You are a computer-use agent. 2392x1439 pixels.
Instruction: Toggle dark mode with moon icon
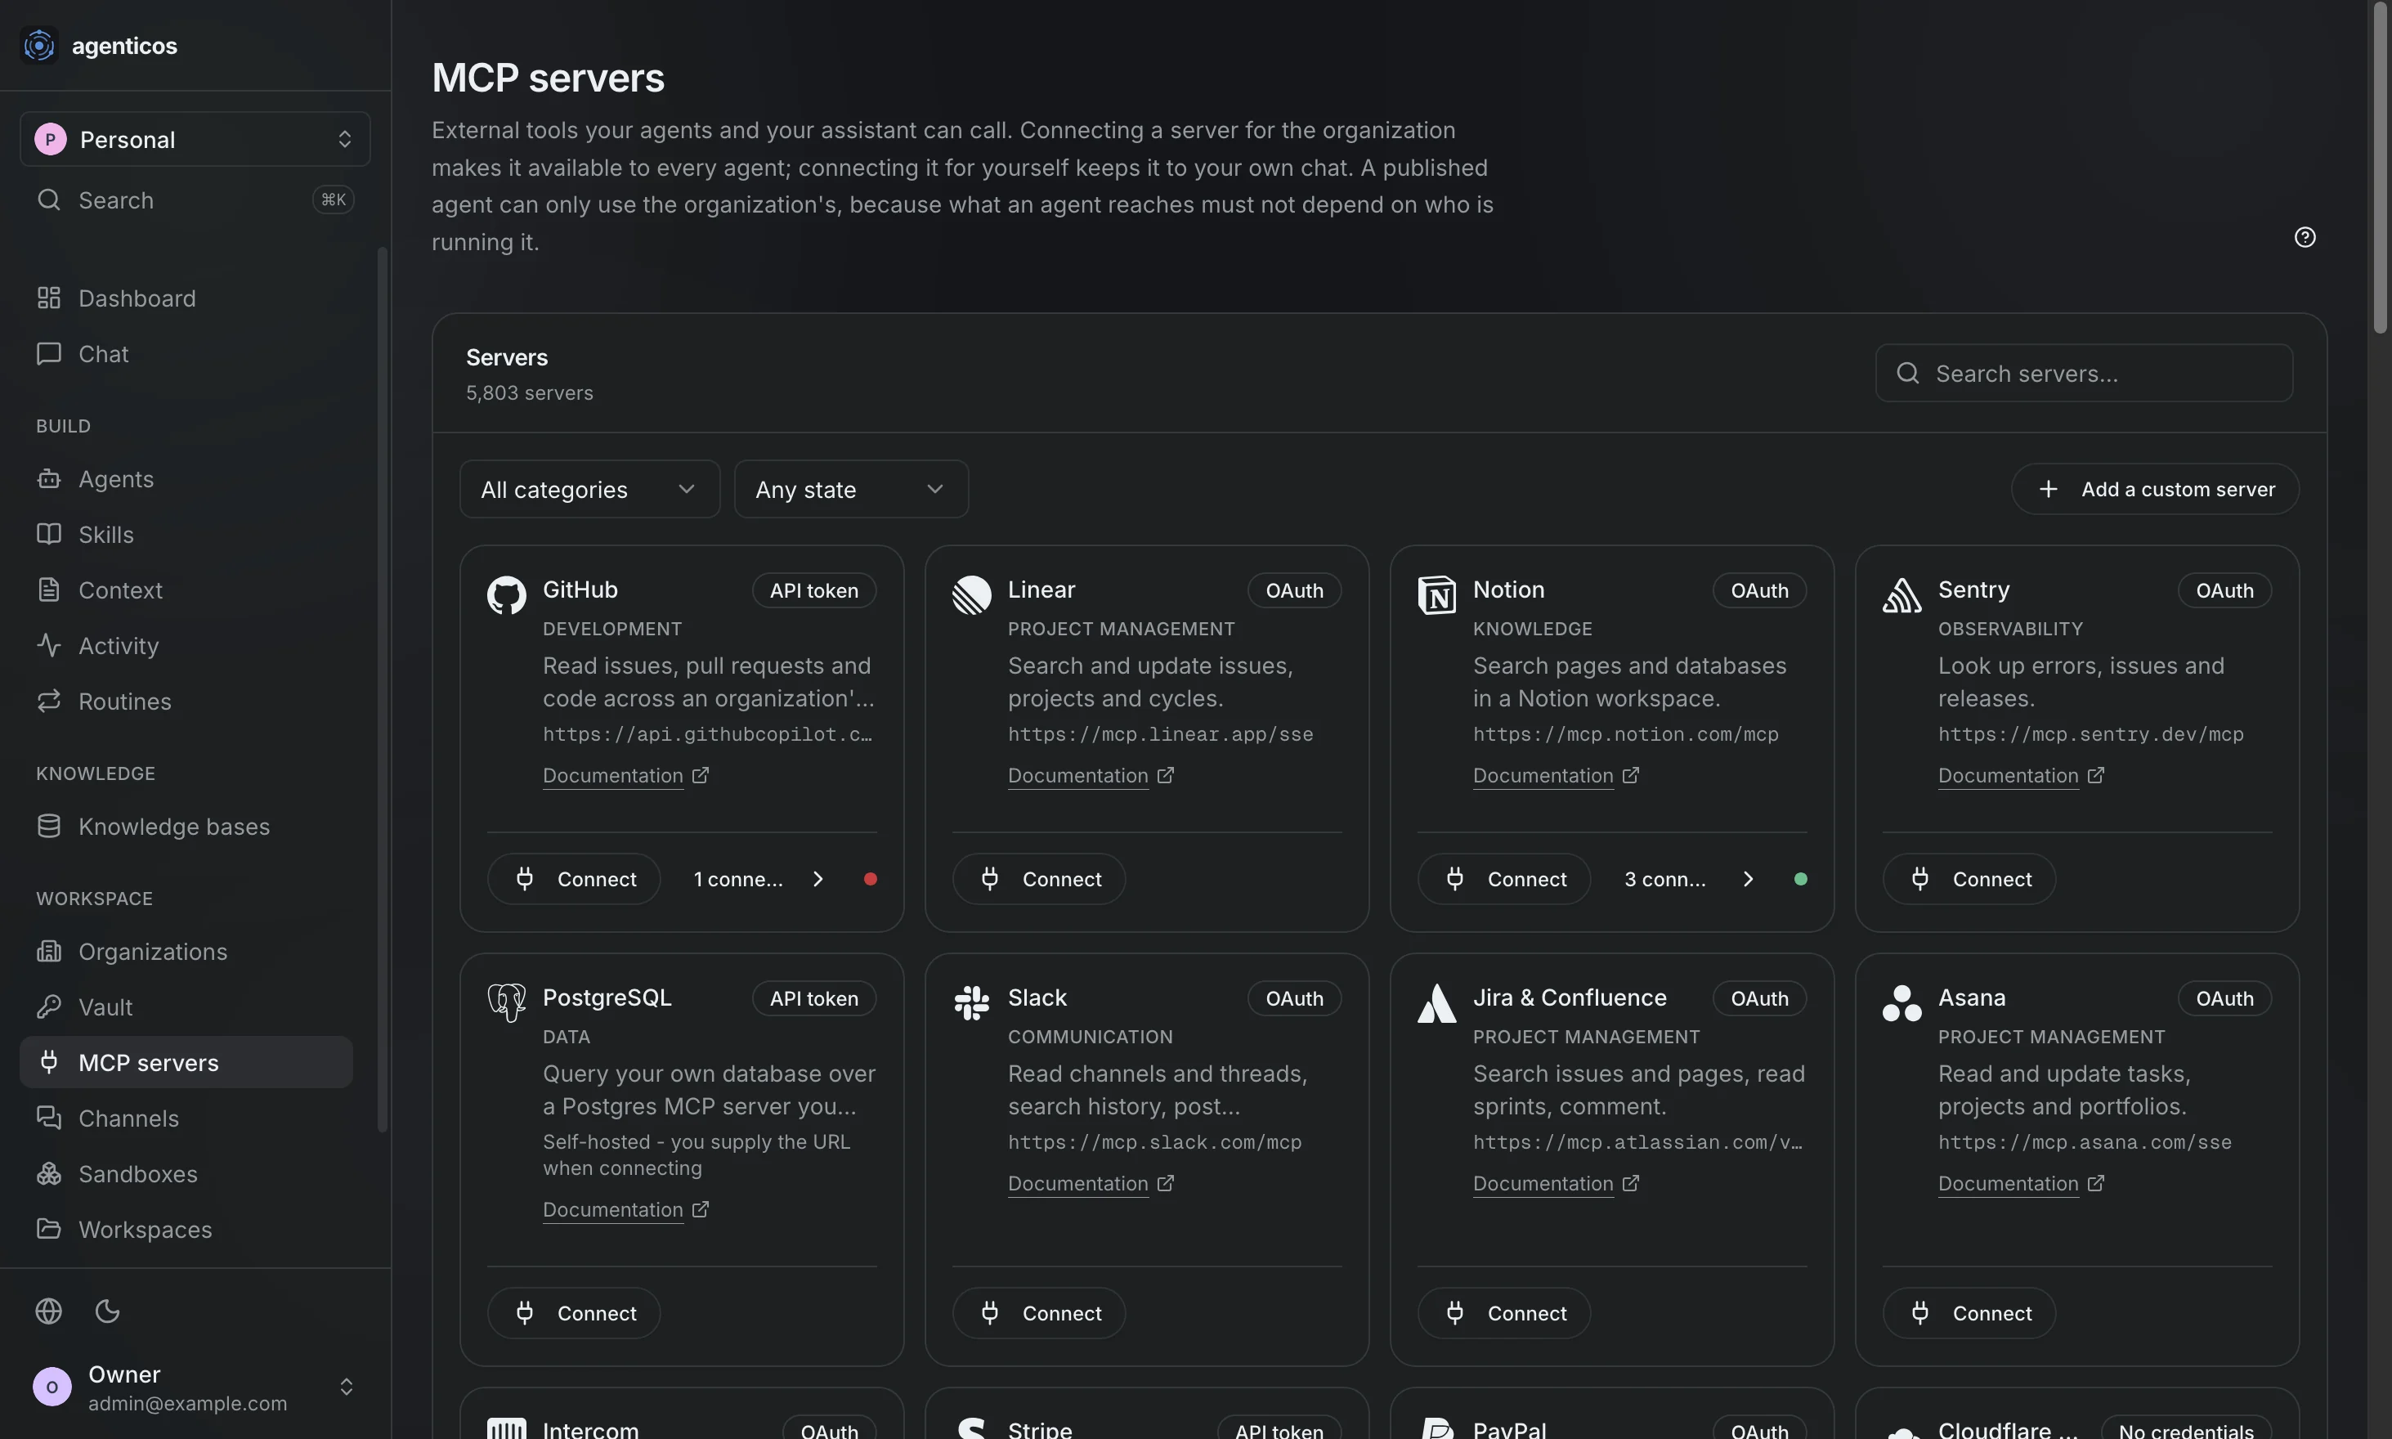(108, 1311)
